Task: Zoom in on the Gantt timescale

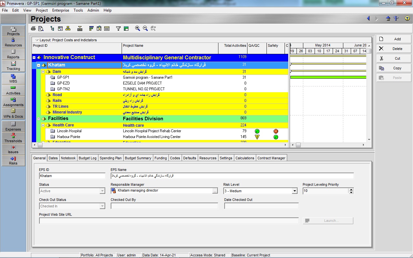Action: (137, 28)
